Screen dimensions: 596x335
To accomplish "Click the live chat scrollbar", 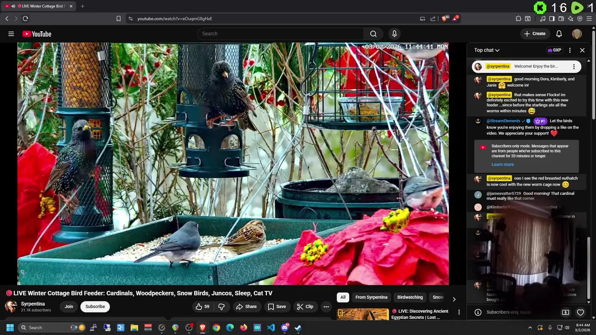I will (589, 268).
